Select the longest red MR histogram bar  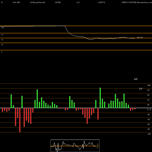tap(20, 120)
